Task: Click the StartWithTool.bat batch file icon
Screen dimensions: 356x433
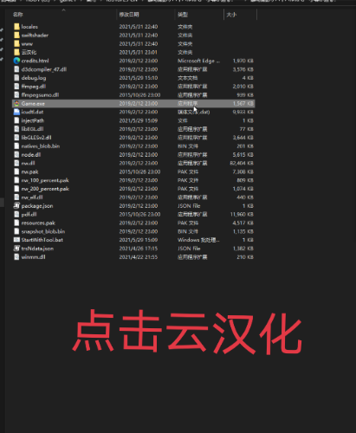Action: point(16,240)
